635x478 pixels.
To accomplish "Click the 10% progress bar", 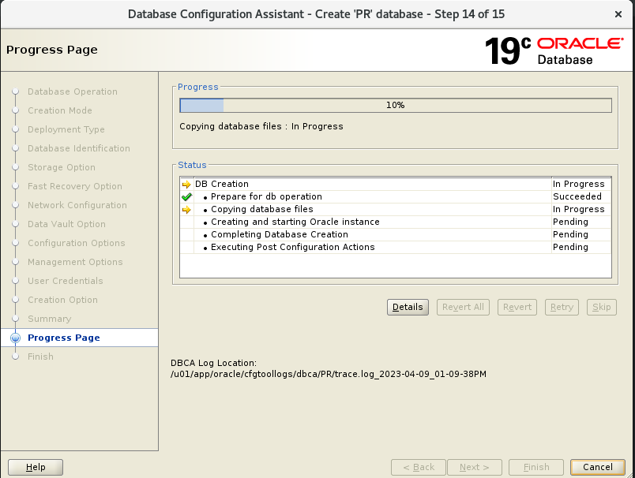I will point(395,105).
